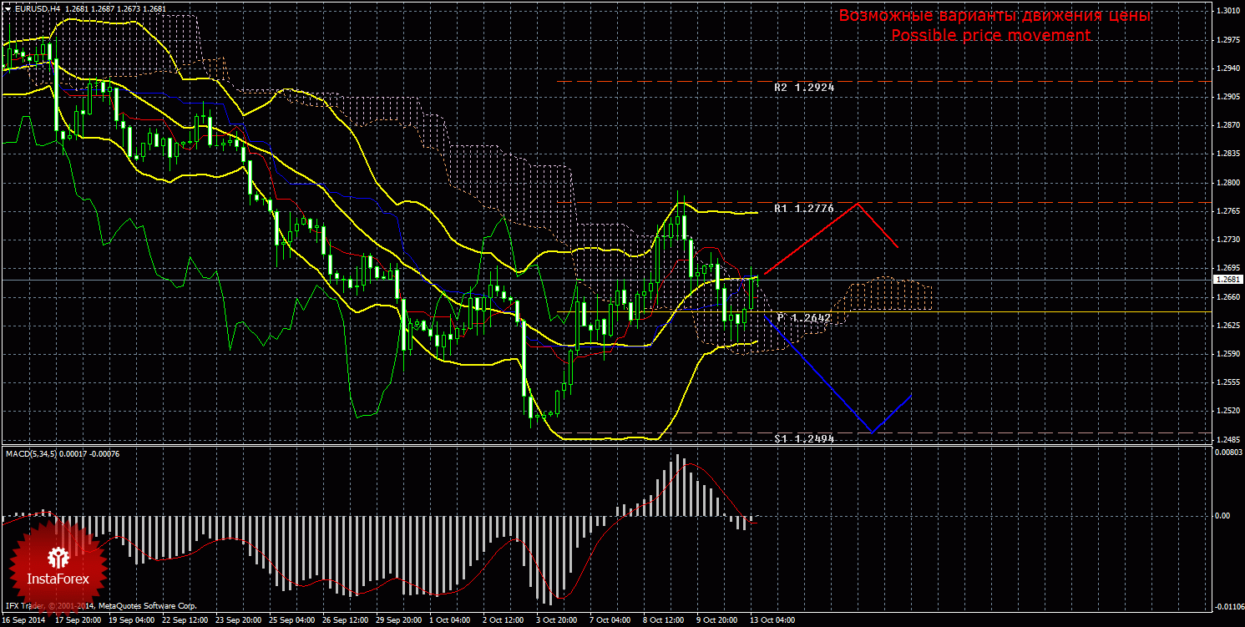Click the 1.2695 price axis value

[1227, 268]
